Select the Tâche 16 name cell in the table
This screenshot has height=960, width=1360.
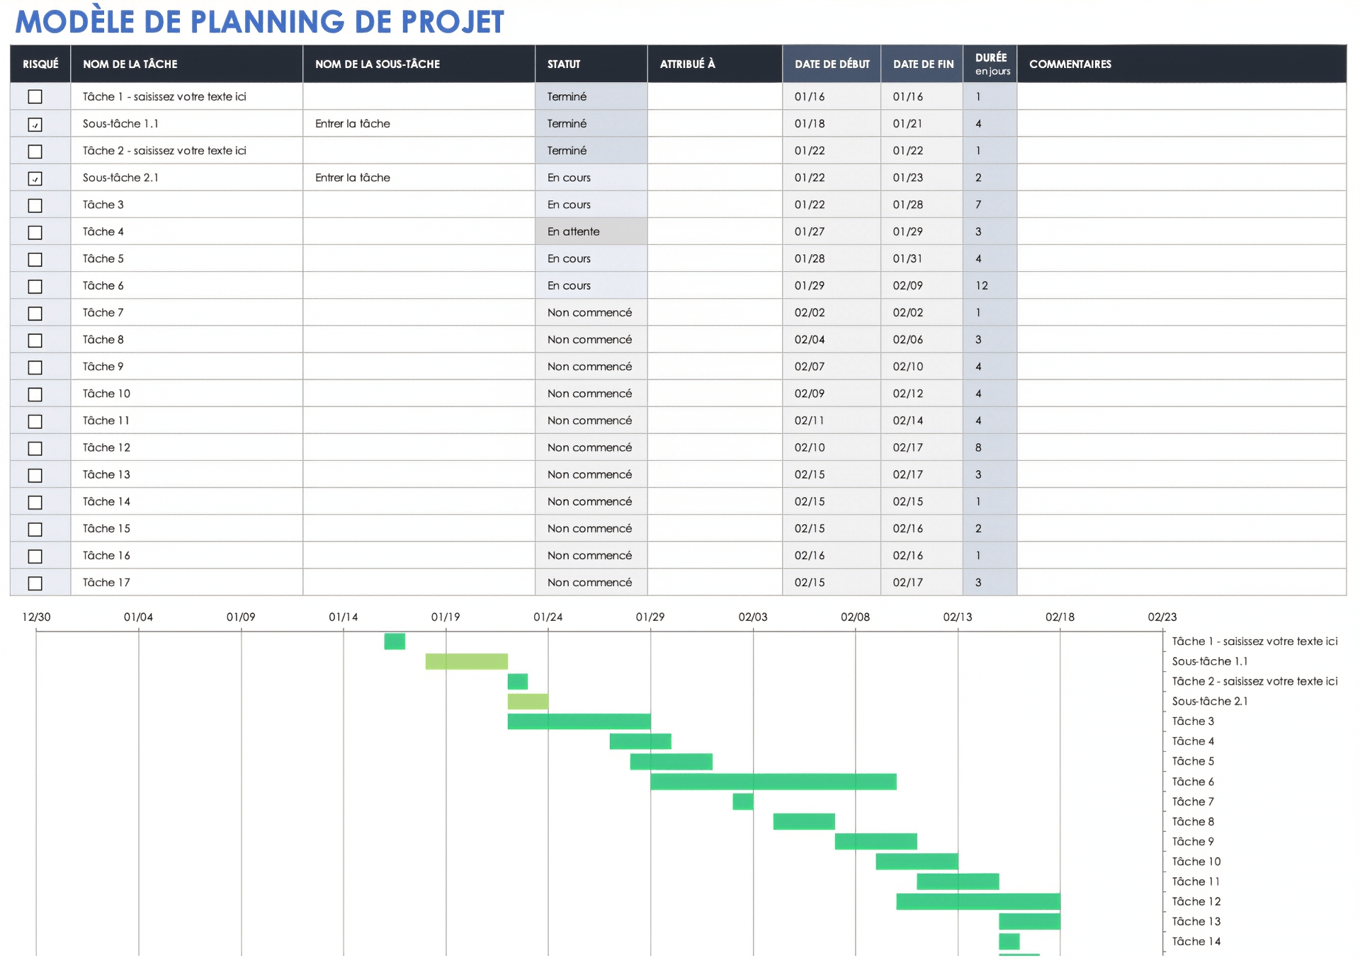[x=187, y=556]
